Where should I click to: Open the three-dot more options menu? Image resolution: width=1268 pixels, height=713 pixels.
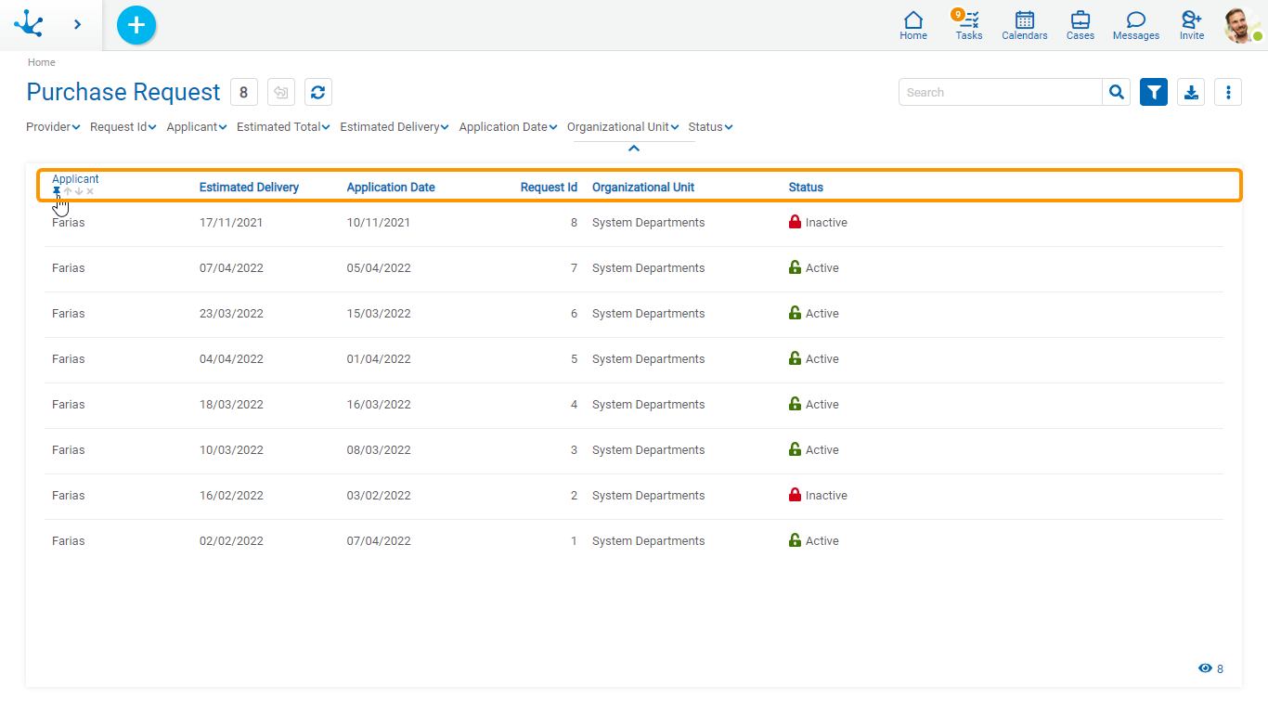click(x=1228, y=92)
